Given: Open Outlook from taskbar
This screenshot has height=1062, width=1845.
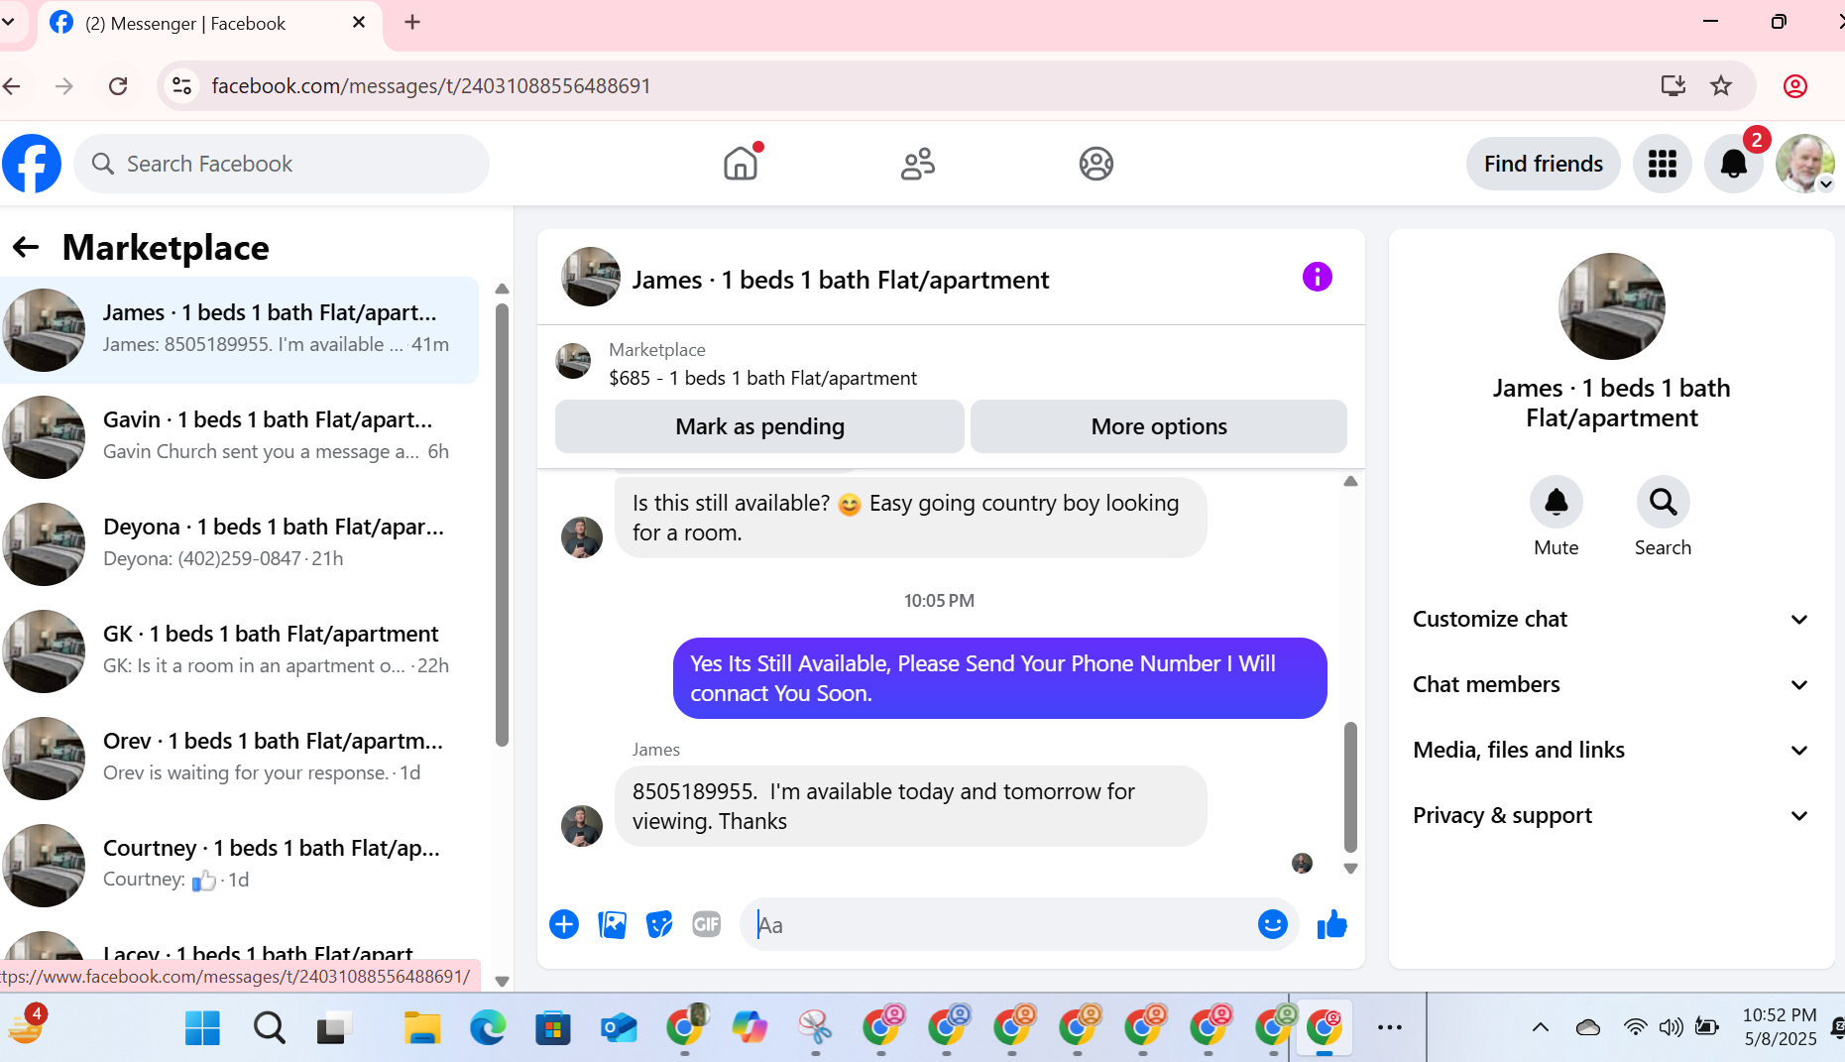Looking at the screenshot, I should pos(619,1028).
